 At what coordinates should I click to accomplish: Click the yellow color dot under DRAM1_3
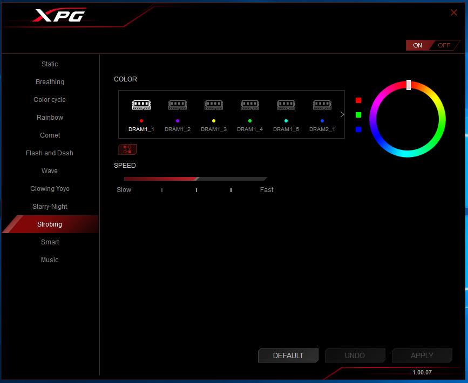(214, 121)
